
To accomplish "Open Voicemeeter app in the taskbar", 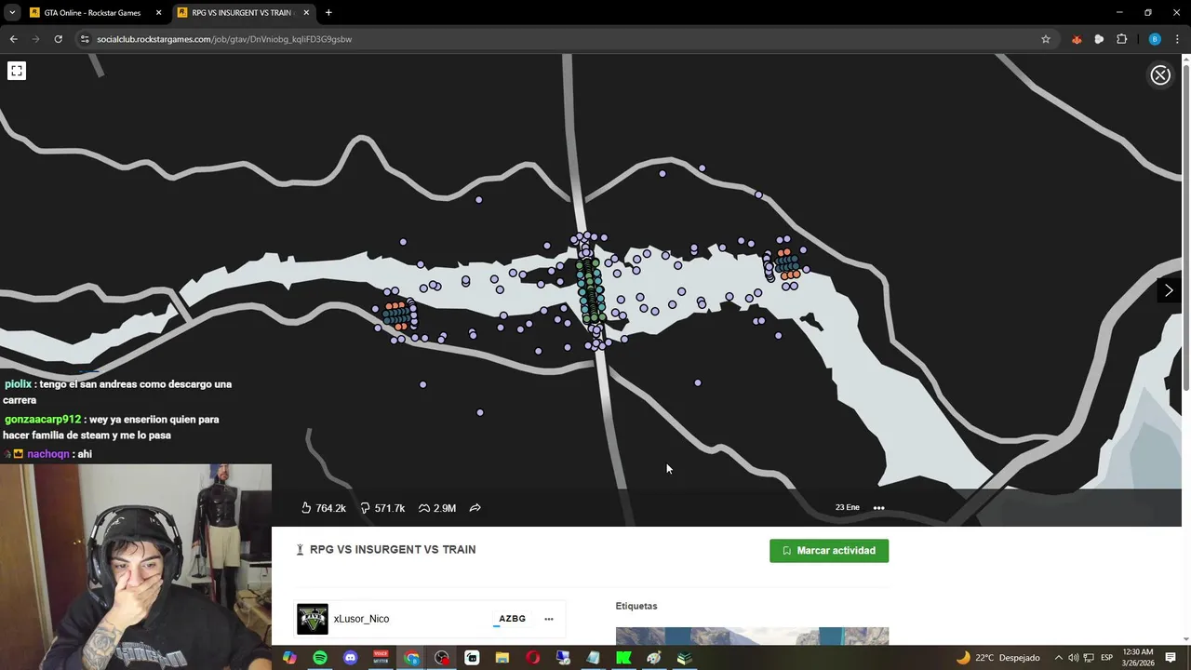I will coord(381,658).
